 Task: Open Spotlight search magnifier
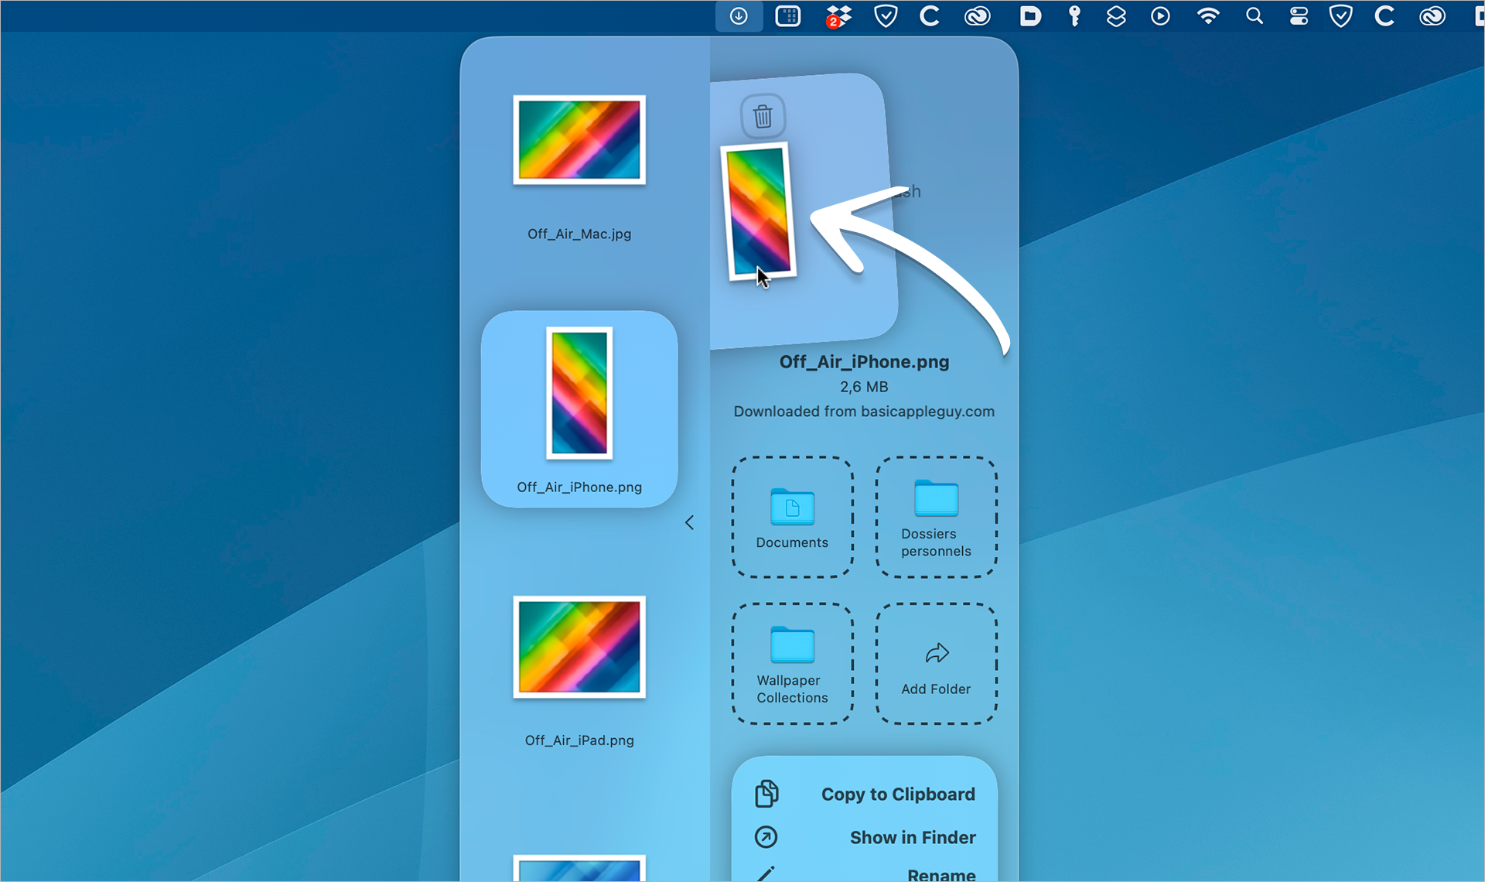click(1255, 16)
